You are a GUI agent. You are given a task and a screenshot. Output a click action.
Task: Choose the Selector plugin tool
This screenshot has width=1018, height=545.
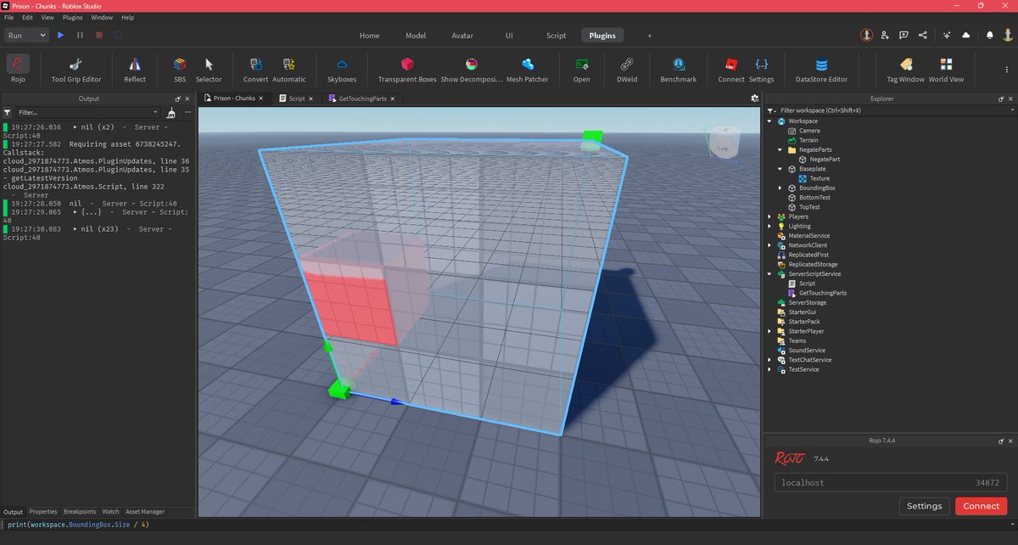209,69
